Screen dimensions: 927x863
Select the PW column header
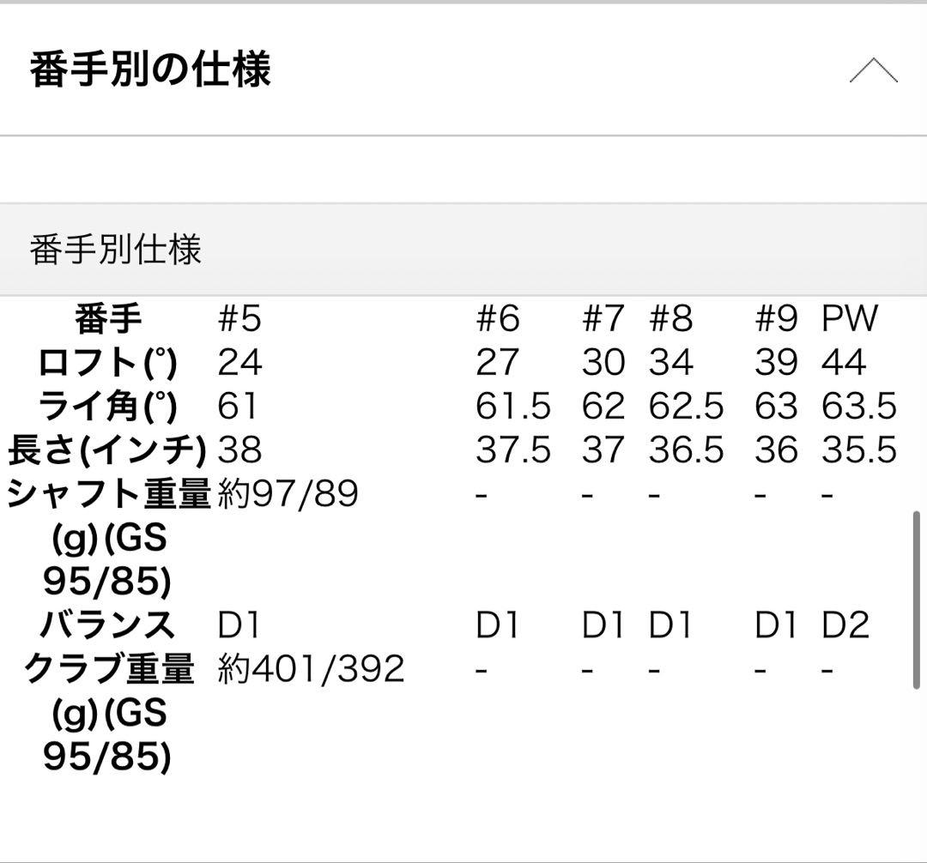[850, 319]
